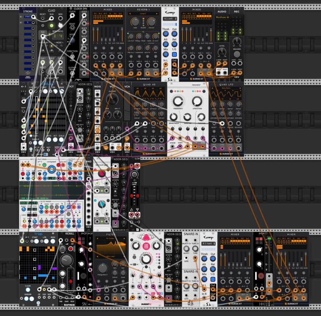Screen dimensions: 321x316
Task: Click the magenta knob on the bernoulli gate
Action: (102, 174)
